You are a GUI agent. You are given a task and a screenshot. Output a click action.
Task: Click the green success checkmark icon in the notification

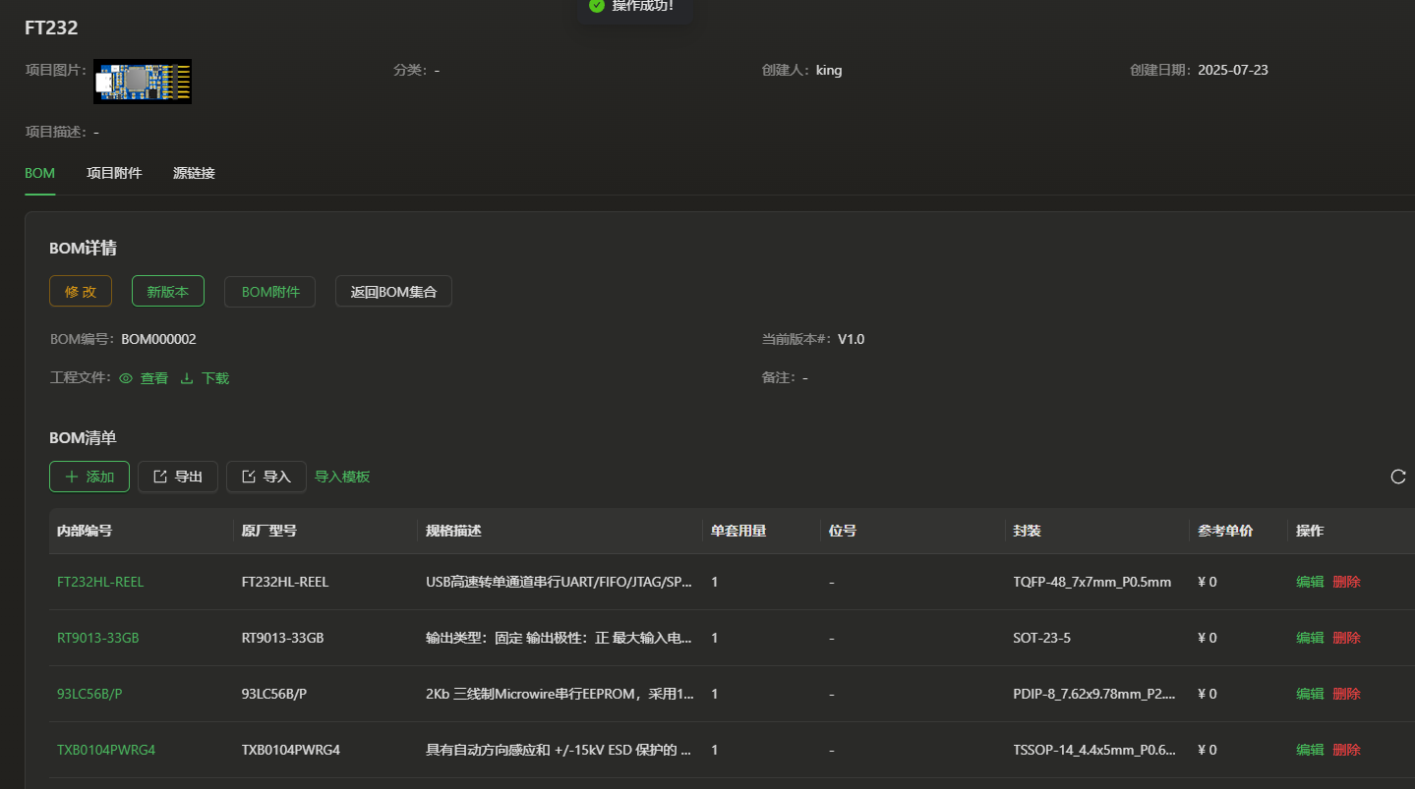[x=596, y=5]
